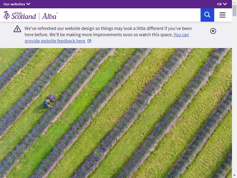The height and width of the screenshot is (178, 237).
Task: Click the external link icon after feedback text
Action: tap(89, 41)
